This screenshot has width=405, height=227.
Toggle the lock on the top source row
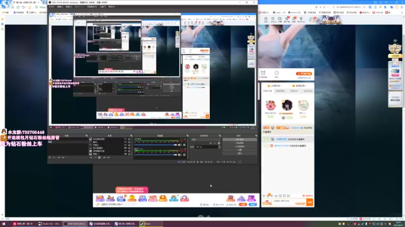pos(129,139)
